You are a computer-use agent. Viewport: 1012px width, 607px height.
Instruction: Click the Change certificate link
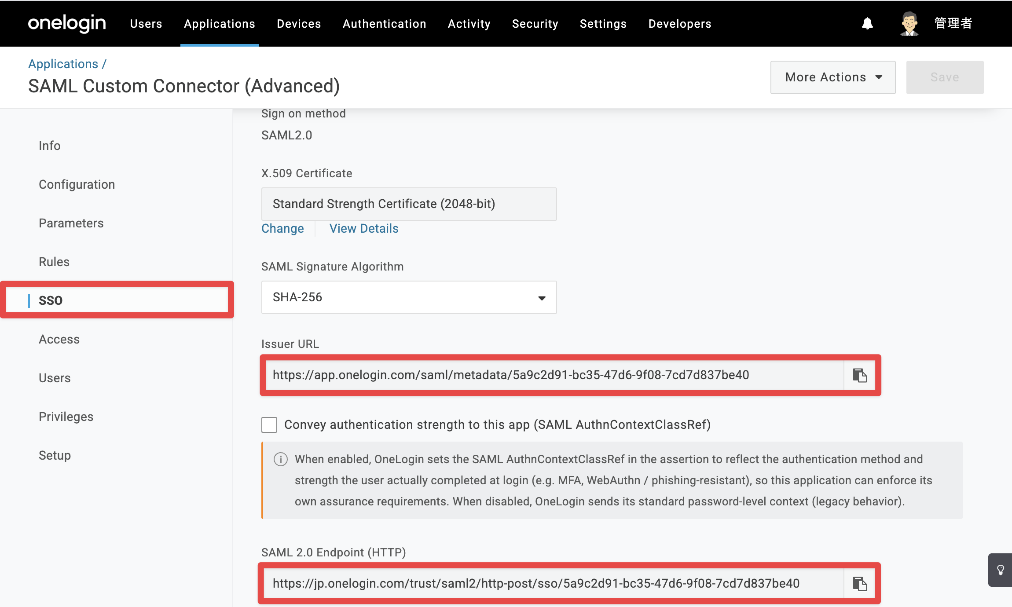click(282, 229)
